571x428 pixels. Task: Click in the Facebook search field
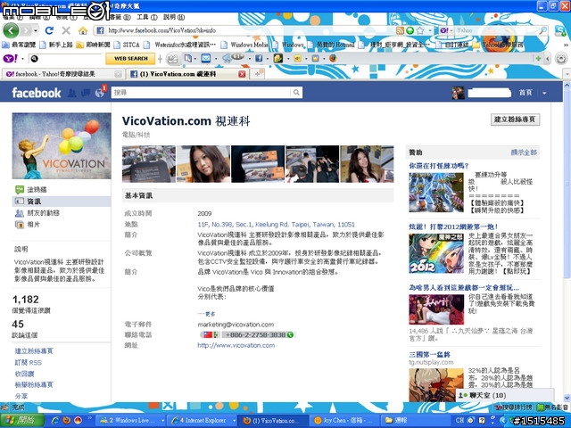click(x=202, y=93)
